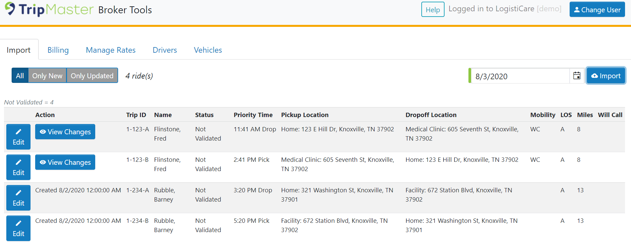Viewport: 631px width, 250px height.
Task: Click the calendar icon beside the date field
Action: pos(577,76)
